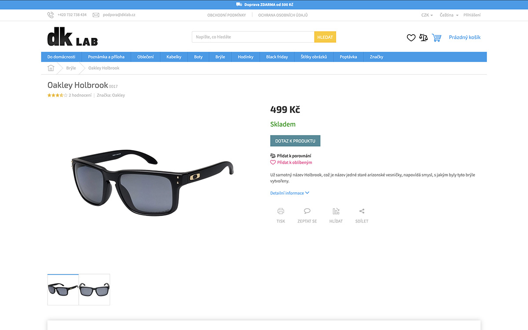The image size is (528, 330).
Task: Open the Black friday menu item
Action: (277, 57)
